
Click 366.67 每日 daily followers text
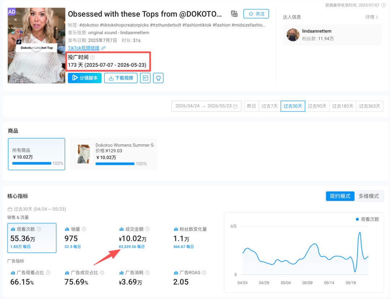183,247
